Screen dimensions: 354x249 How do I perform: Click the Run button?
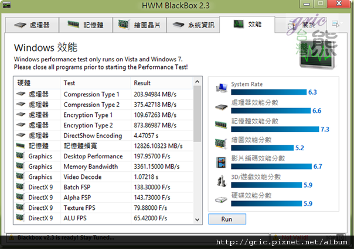click(x=227, y=219)
